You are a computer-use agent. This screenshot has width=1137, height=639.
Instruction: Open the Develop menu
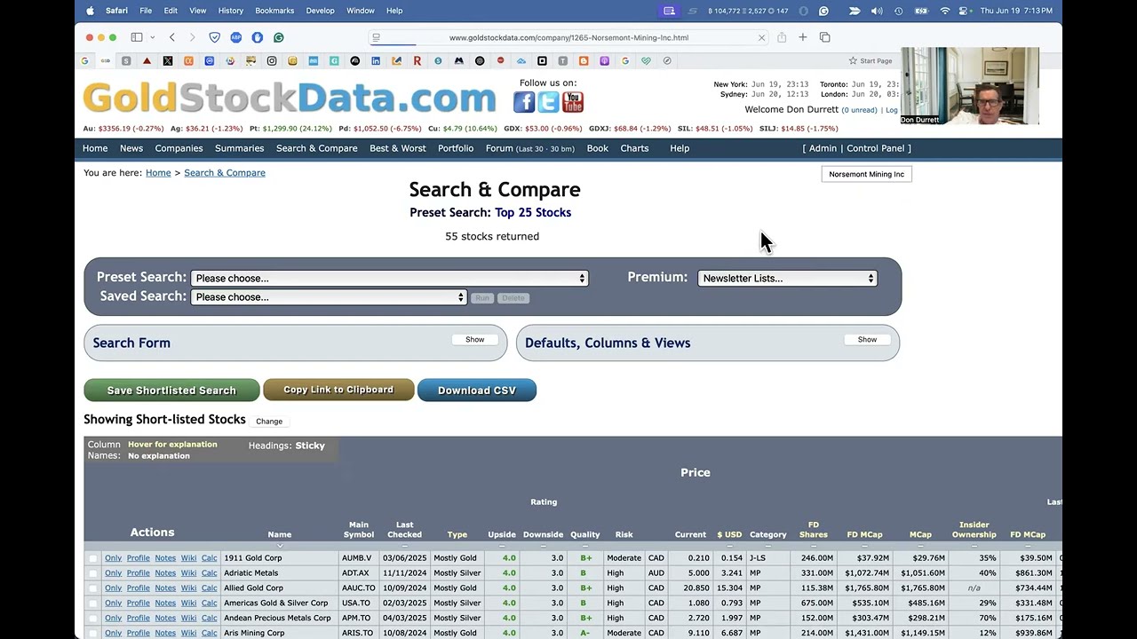[x=321, y=11]
